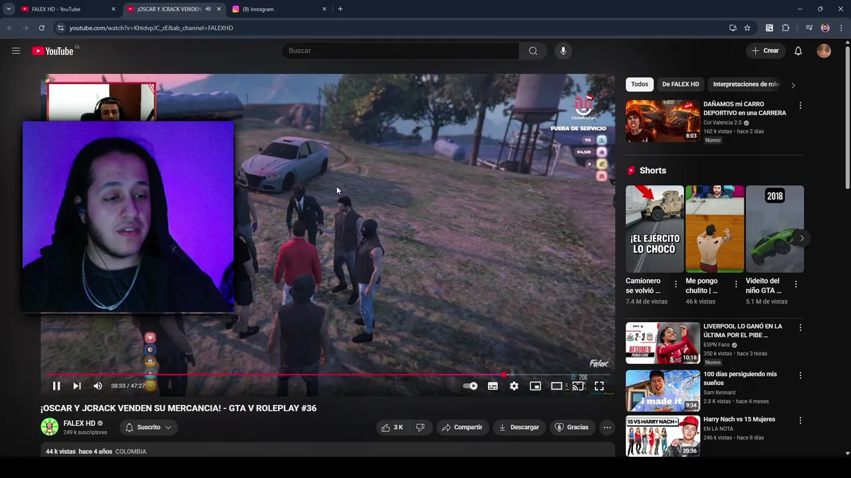Mute audio on the playing tab
This screenshot has height=478, width=851.
[x=207, y=9]
